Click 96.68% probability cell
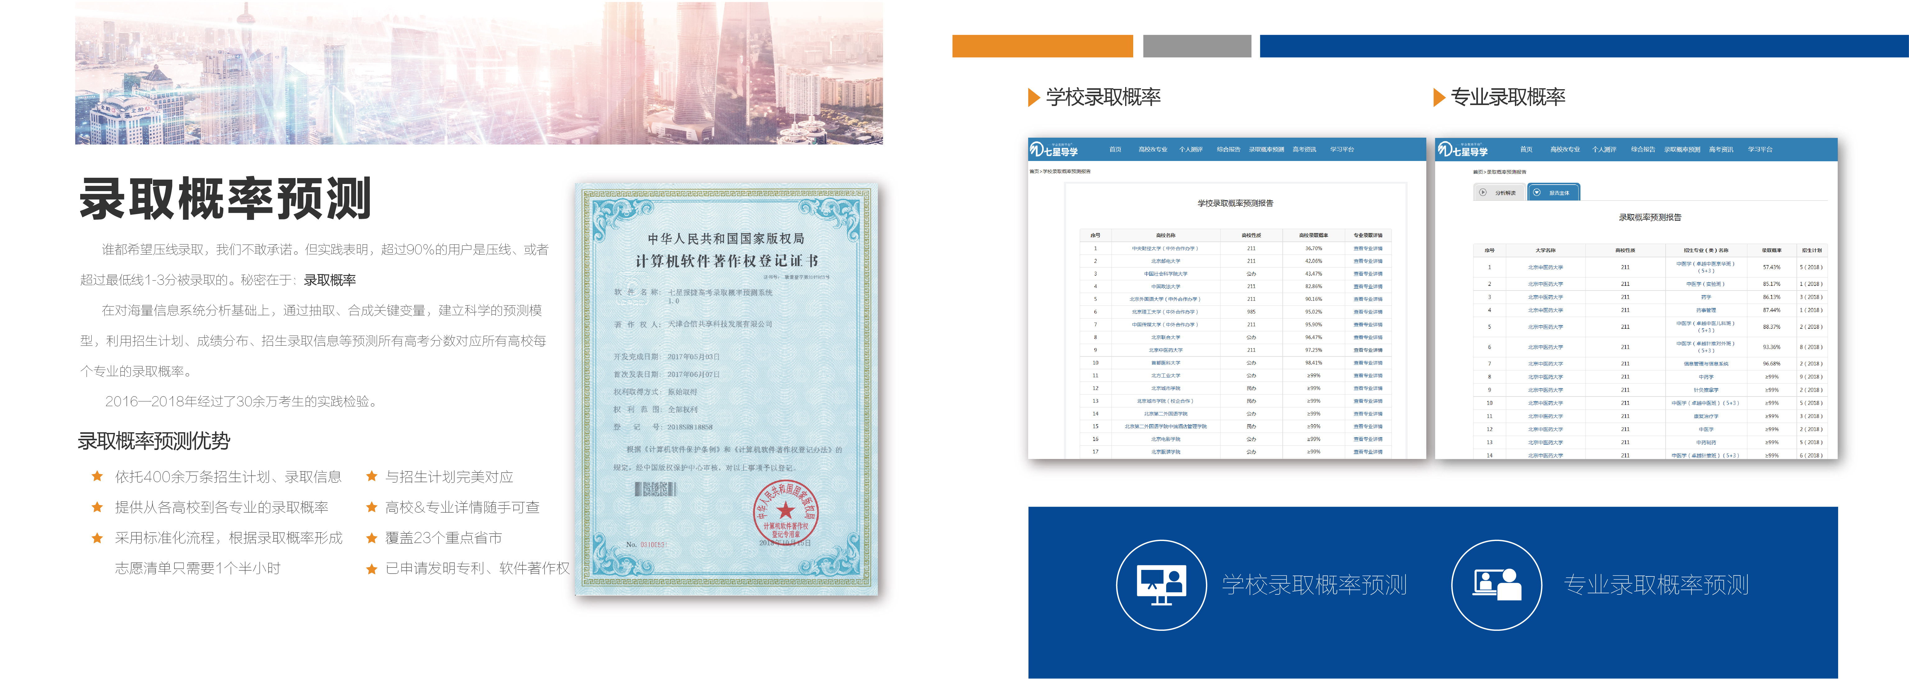The image size is (1909, 679). [x=1771, y=364]
